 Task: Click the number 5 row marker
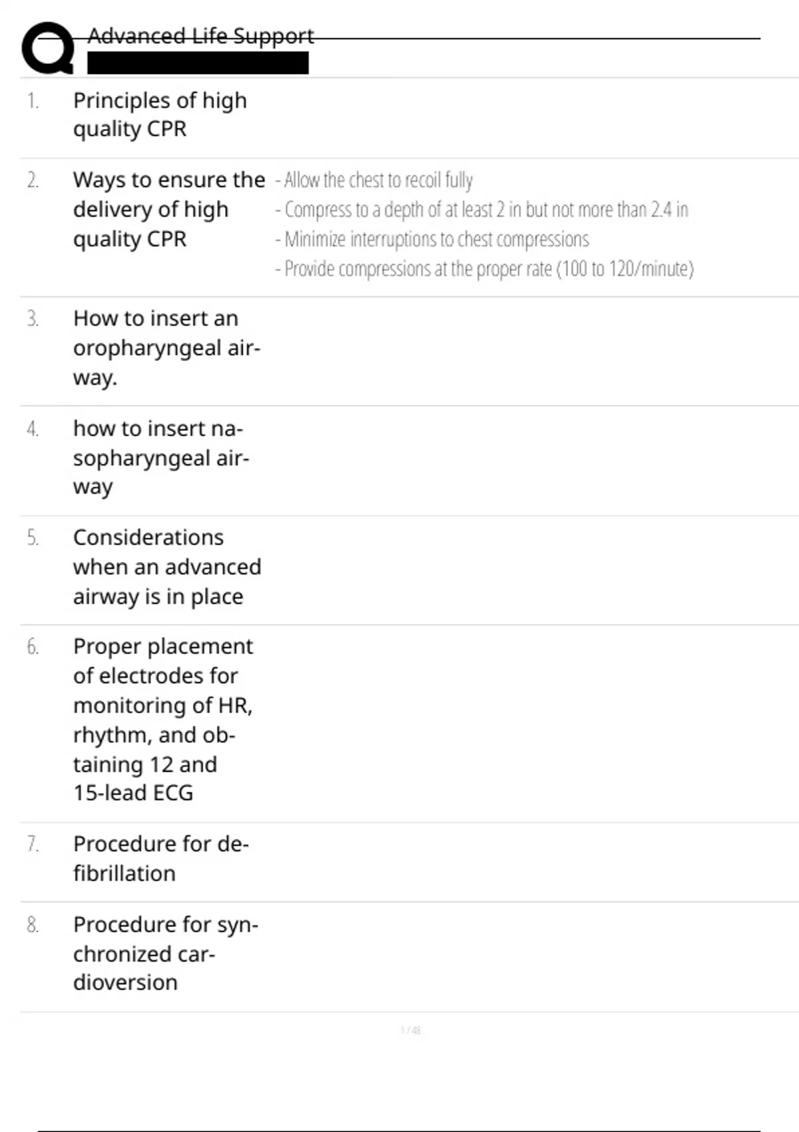33,537
